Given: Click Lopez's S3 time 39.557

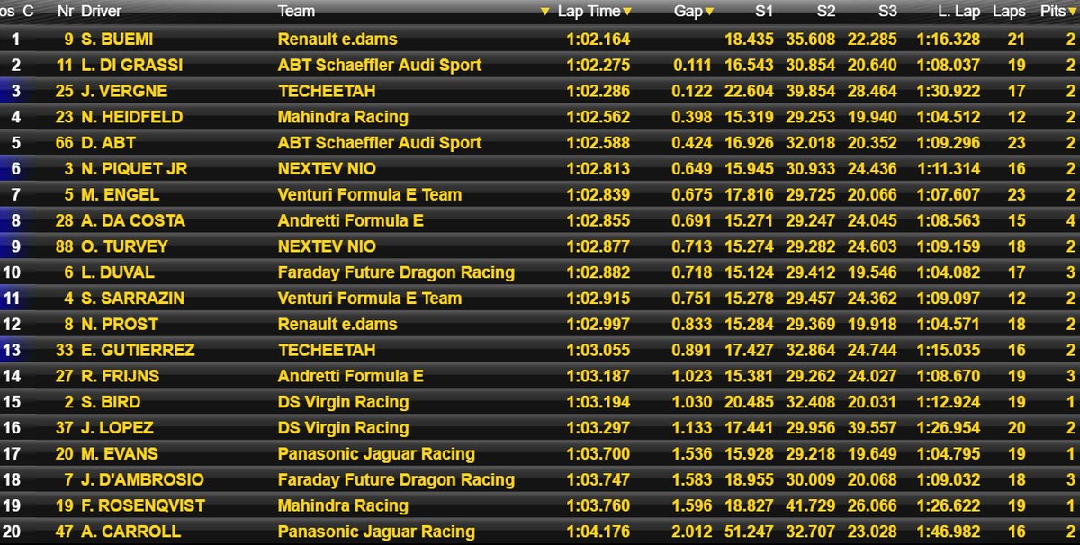Looking at the screenshot, I should [x=874, y=428].
